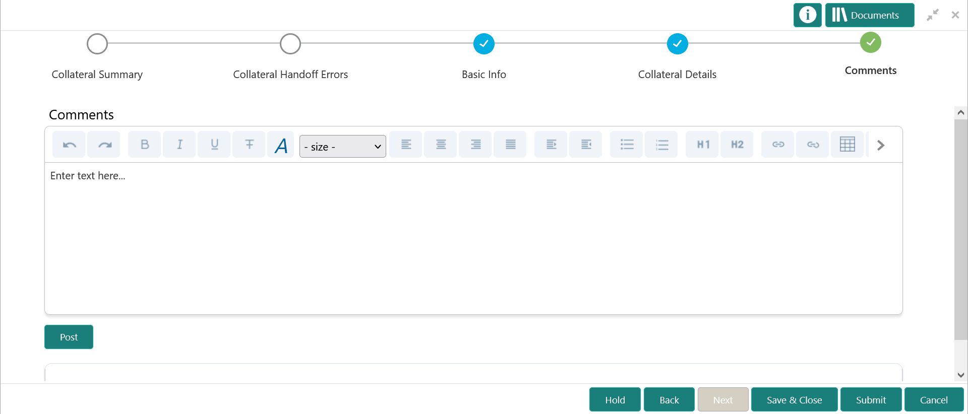
Task: Click into the comments text area
Action: 473,238
